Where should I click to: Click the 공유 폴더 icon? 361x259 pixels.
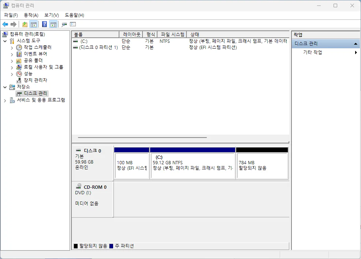[x=19, y=61]
